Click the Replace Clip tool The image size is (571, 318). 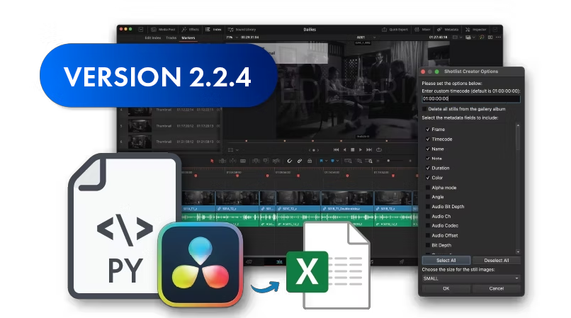pos(276,161)
